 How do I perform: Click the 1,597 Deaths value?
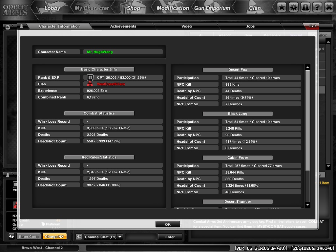pyautogui.click(x=97, y=178)
